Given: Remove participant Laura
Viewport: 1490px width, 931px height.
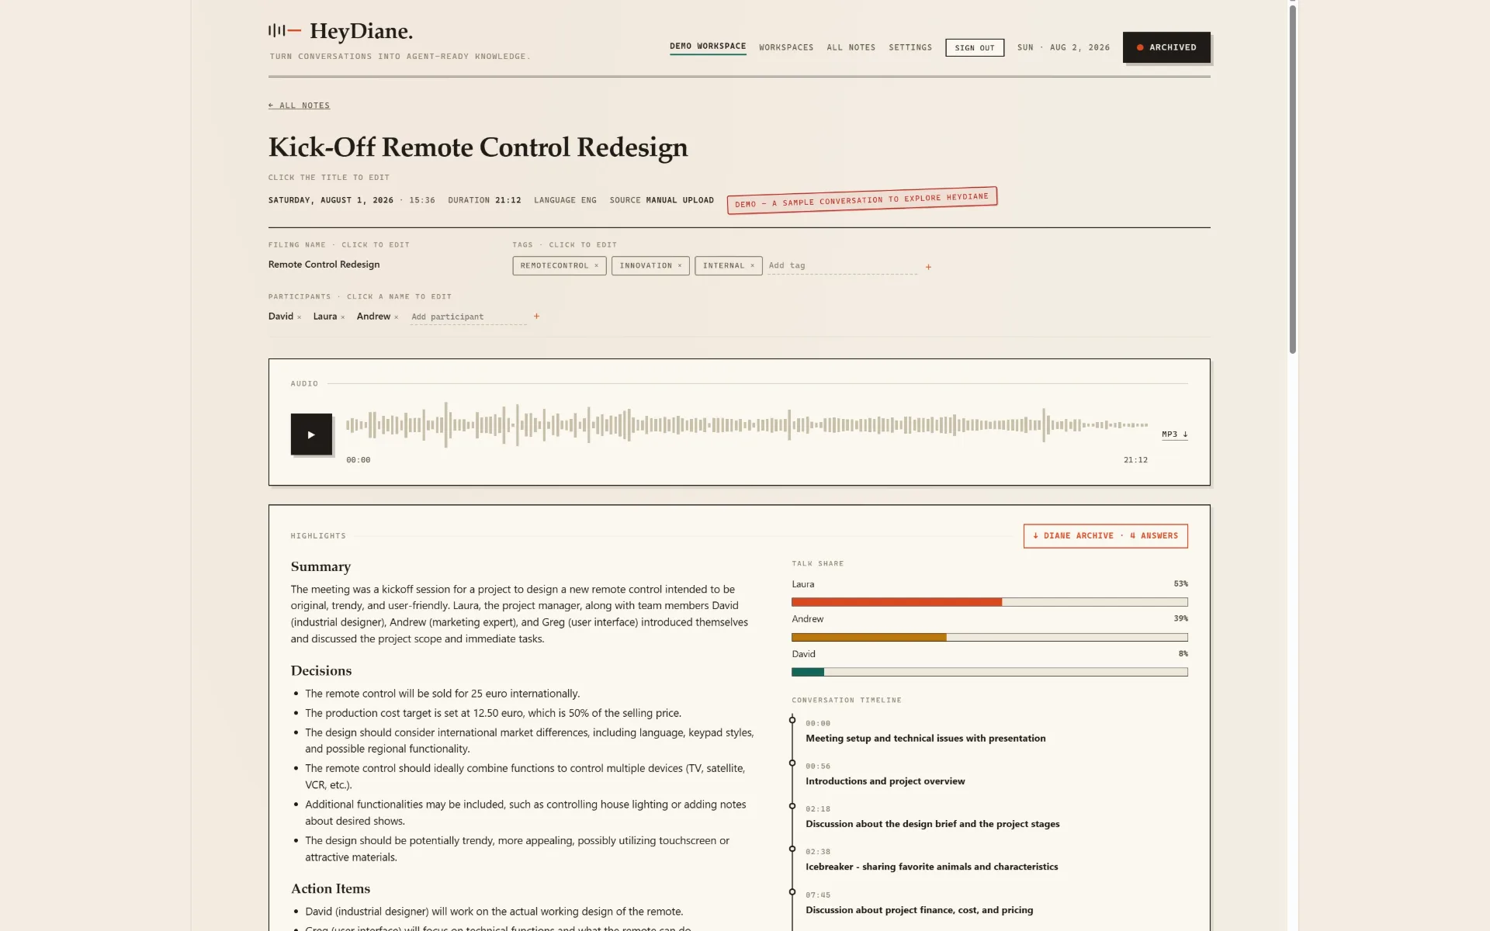Looking at the screenshot, I should (342, 317).
